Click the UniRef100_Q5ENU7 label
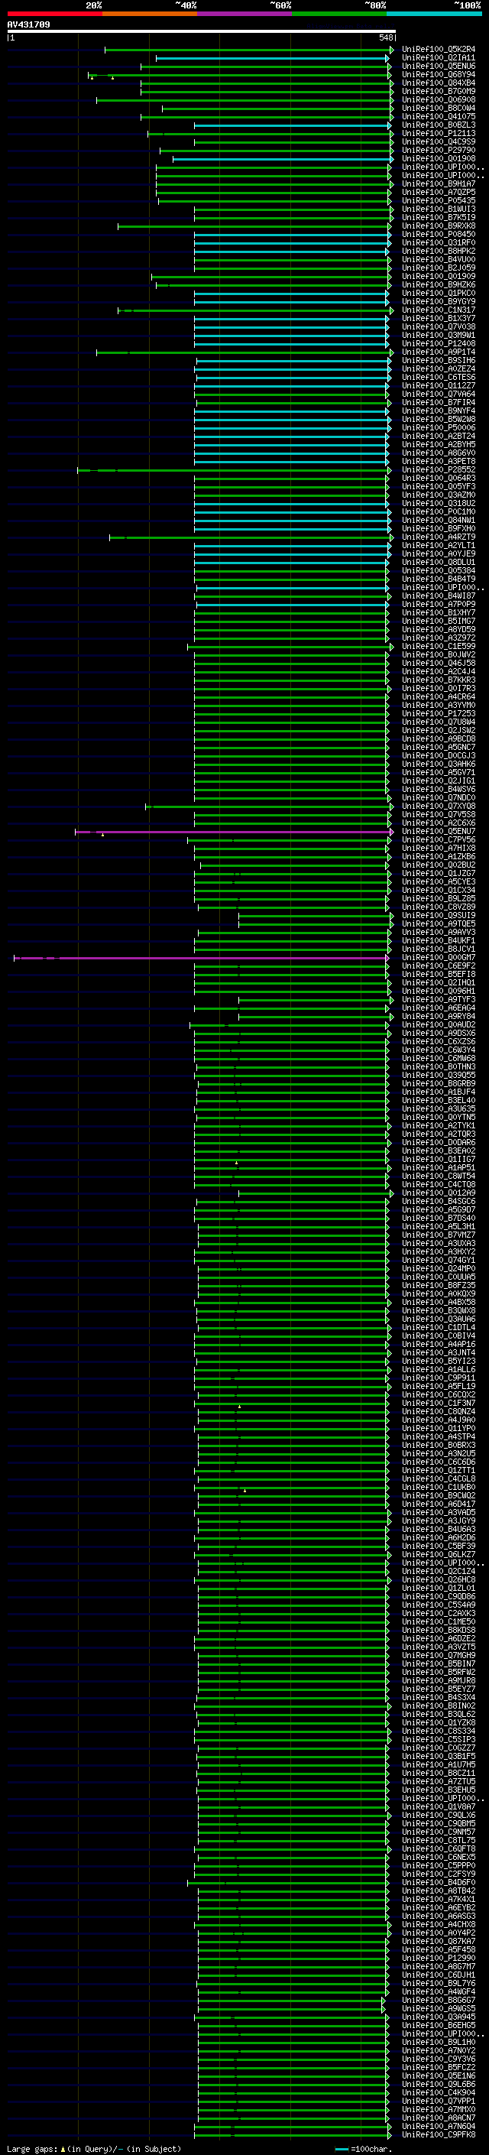The width and height of the screenshot is (489, 2155). tap(438, 832)
